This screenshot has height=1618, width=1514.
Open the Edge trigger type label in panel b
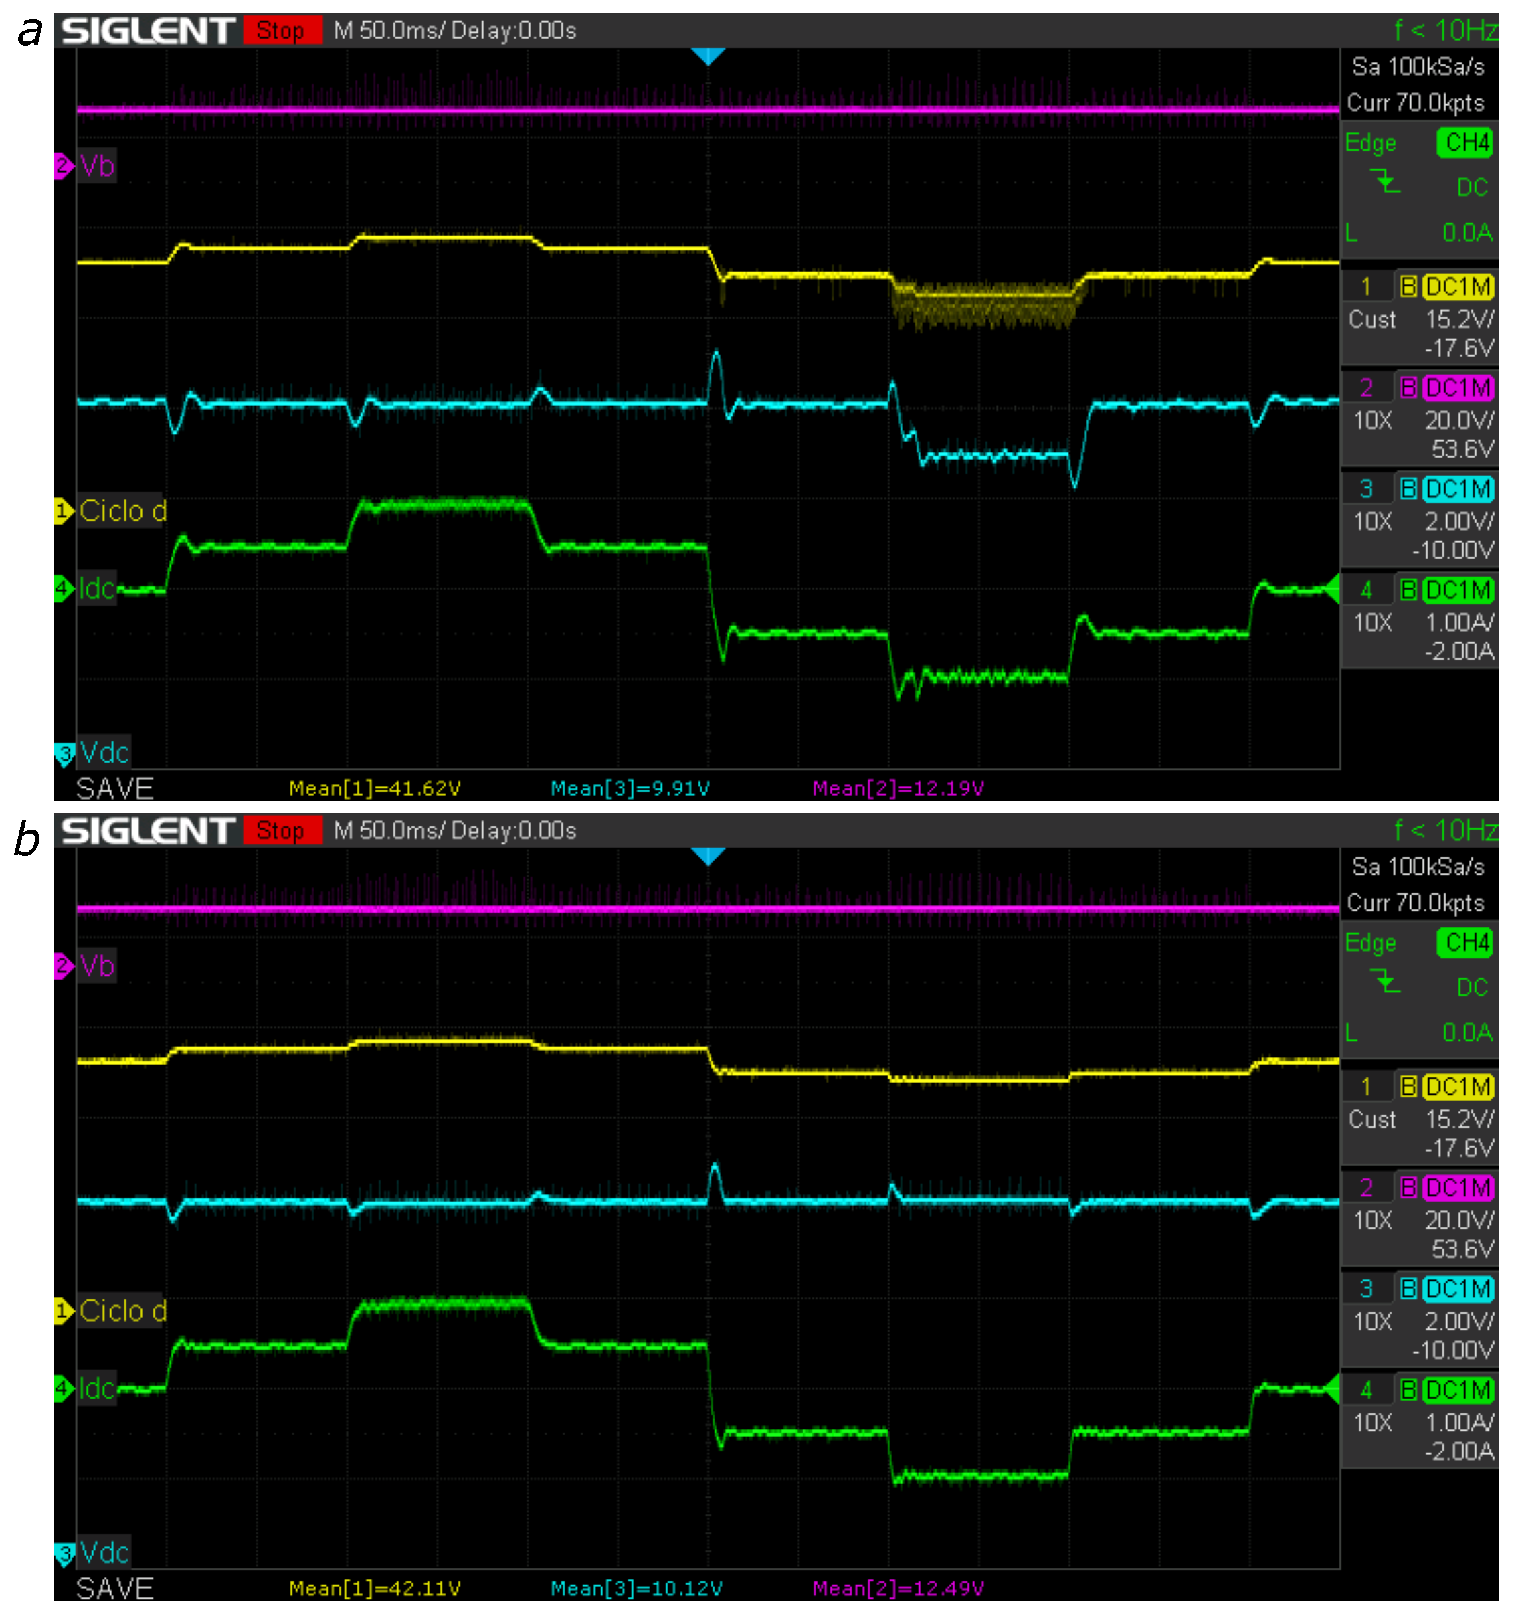click(1371, 942)
